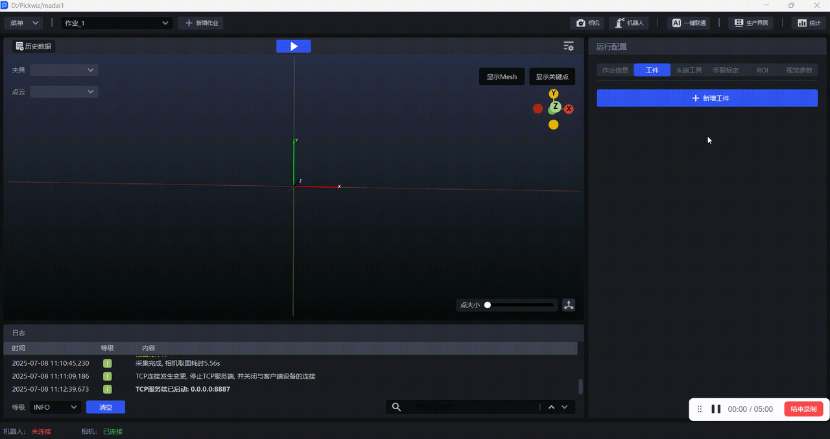The width and height of the screenshot is (830, 439).
Task: Click the blue play run button
Action: (293, 46)
